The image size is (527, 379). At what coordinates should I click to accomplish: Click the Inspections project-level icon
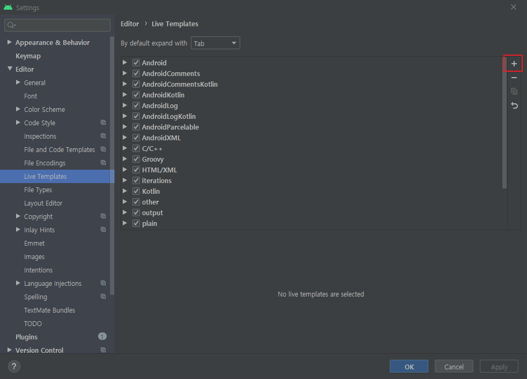103,136
